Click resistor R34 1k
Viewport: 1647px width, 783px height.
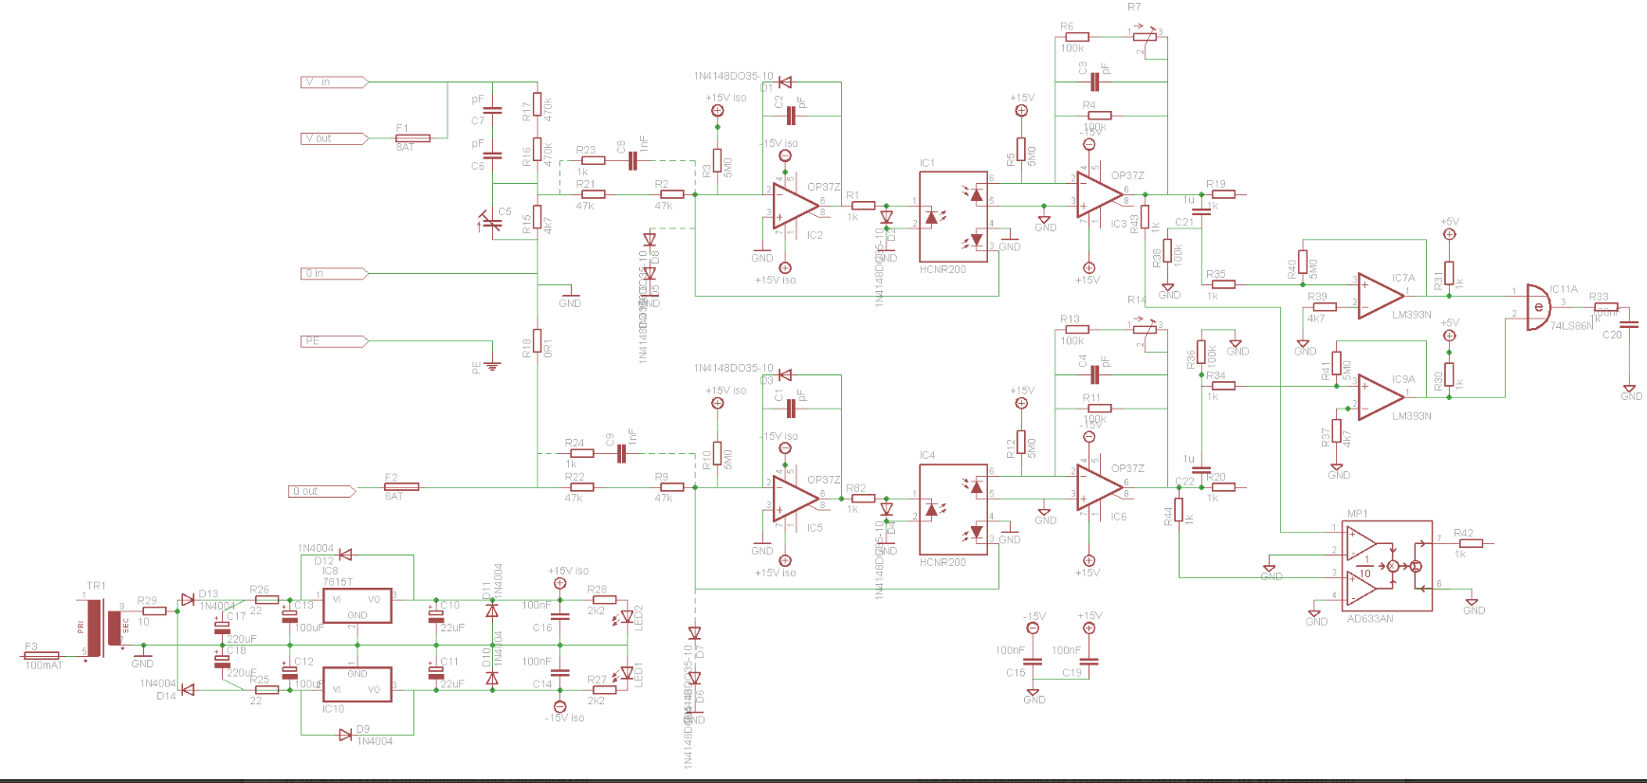1223,386
